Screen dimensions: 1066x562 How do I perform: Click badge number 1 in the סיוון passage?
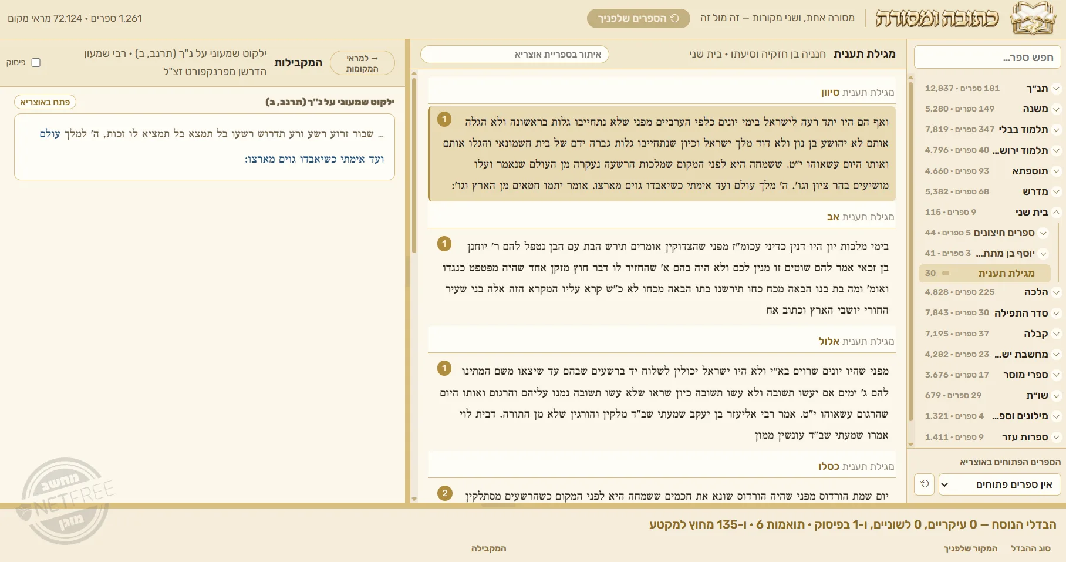[444, 119]
